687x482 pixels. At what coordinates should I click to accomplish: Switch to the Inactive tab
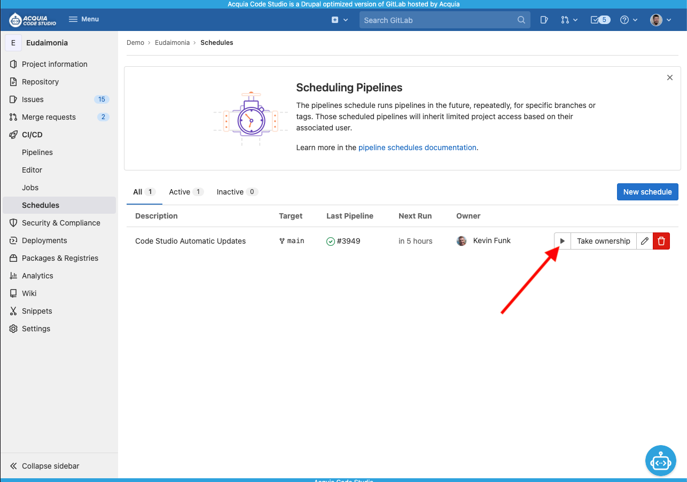[237, 192]
